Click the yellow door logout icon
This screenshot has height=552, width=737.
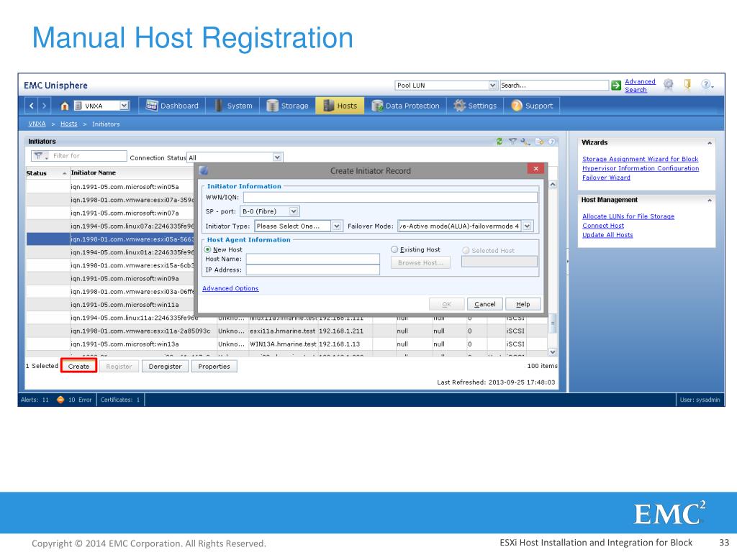[687, 85]
